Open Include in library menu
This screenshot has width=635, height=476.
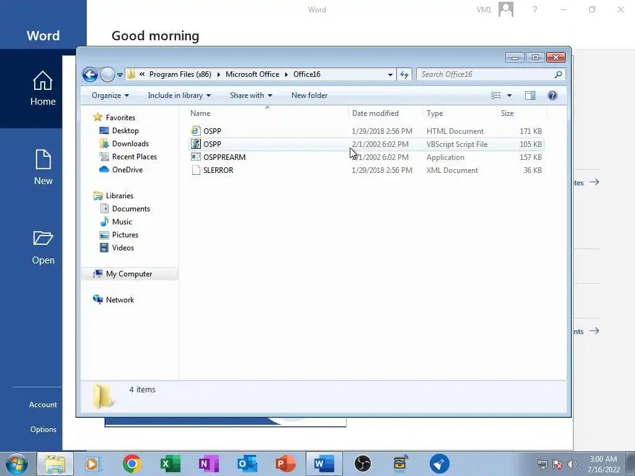point(179,95)
